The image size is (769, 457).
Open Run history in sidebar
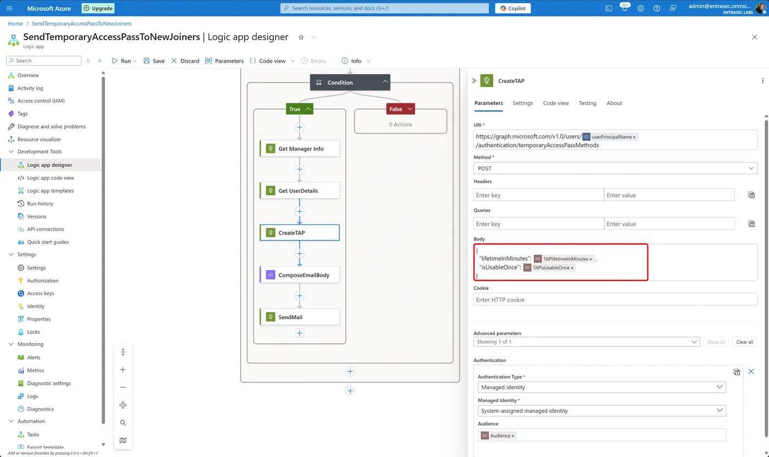[40, 204]
